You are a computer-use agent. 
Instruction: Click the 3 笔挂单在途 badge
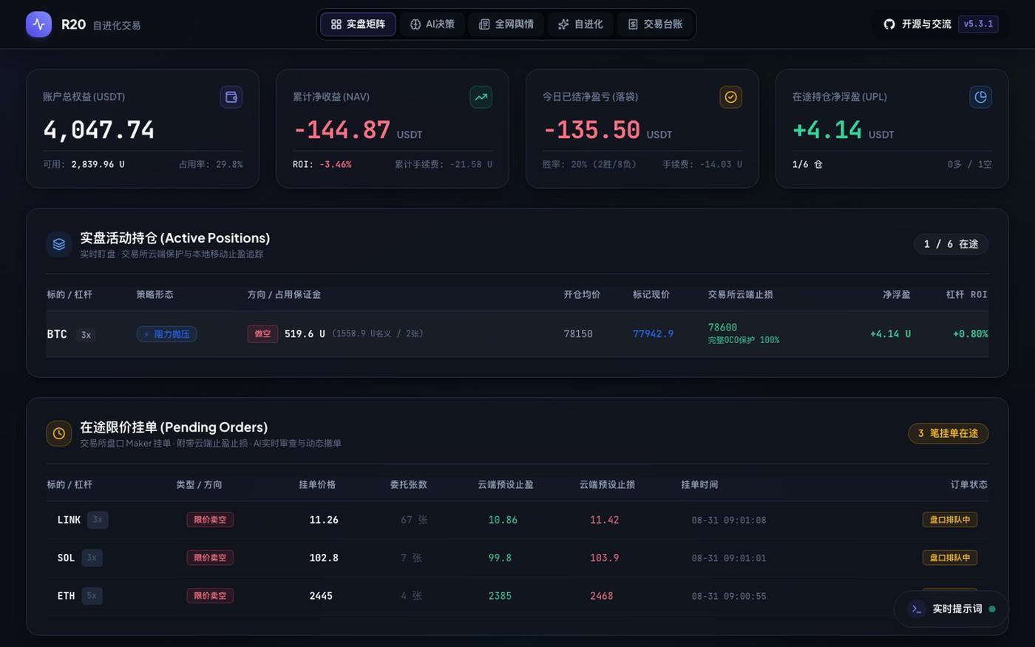(x=948, y=433)
